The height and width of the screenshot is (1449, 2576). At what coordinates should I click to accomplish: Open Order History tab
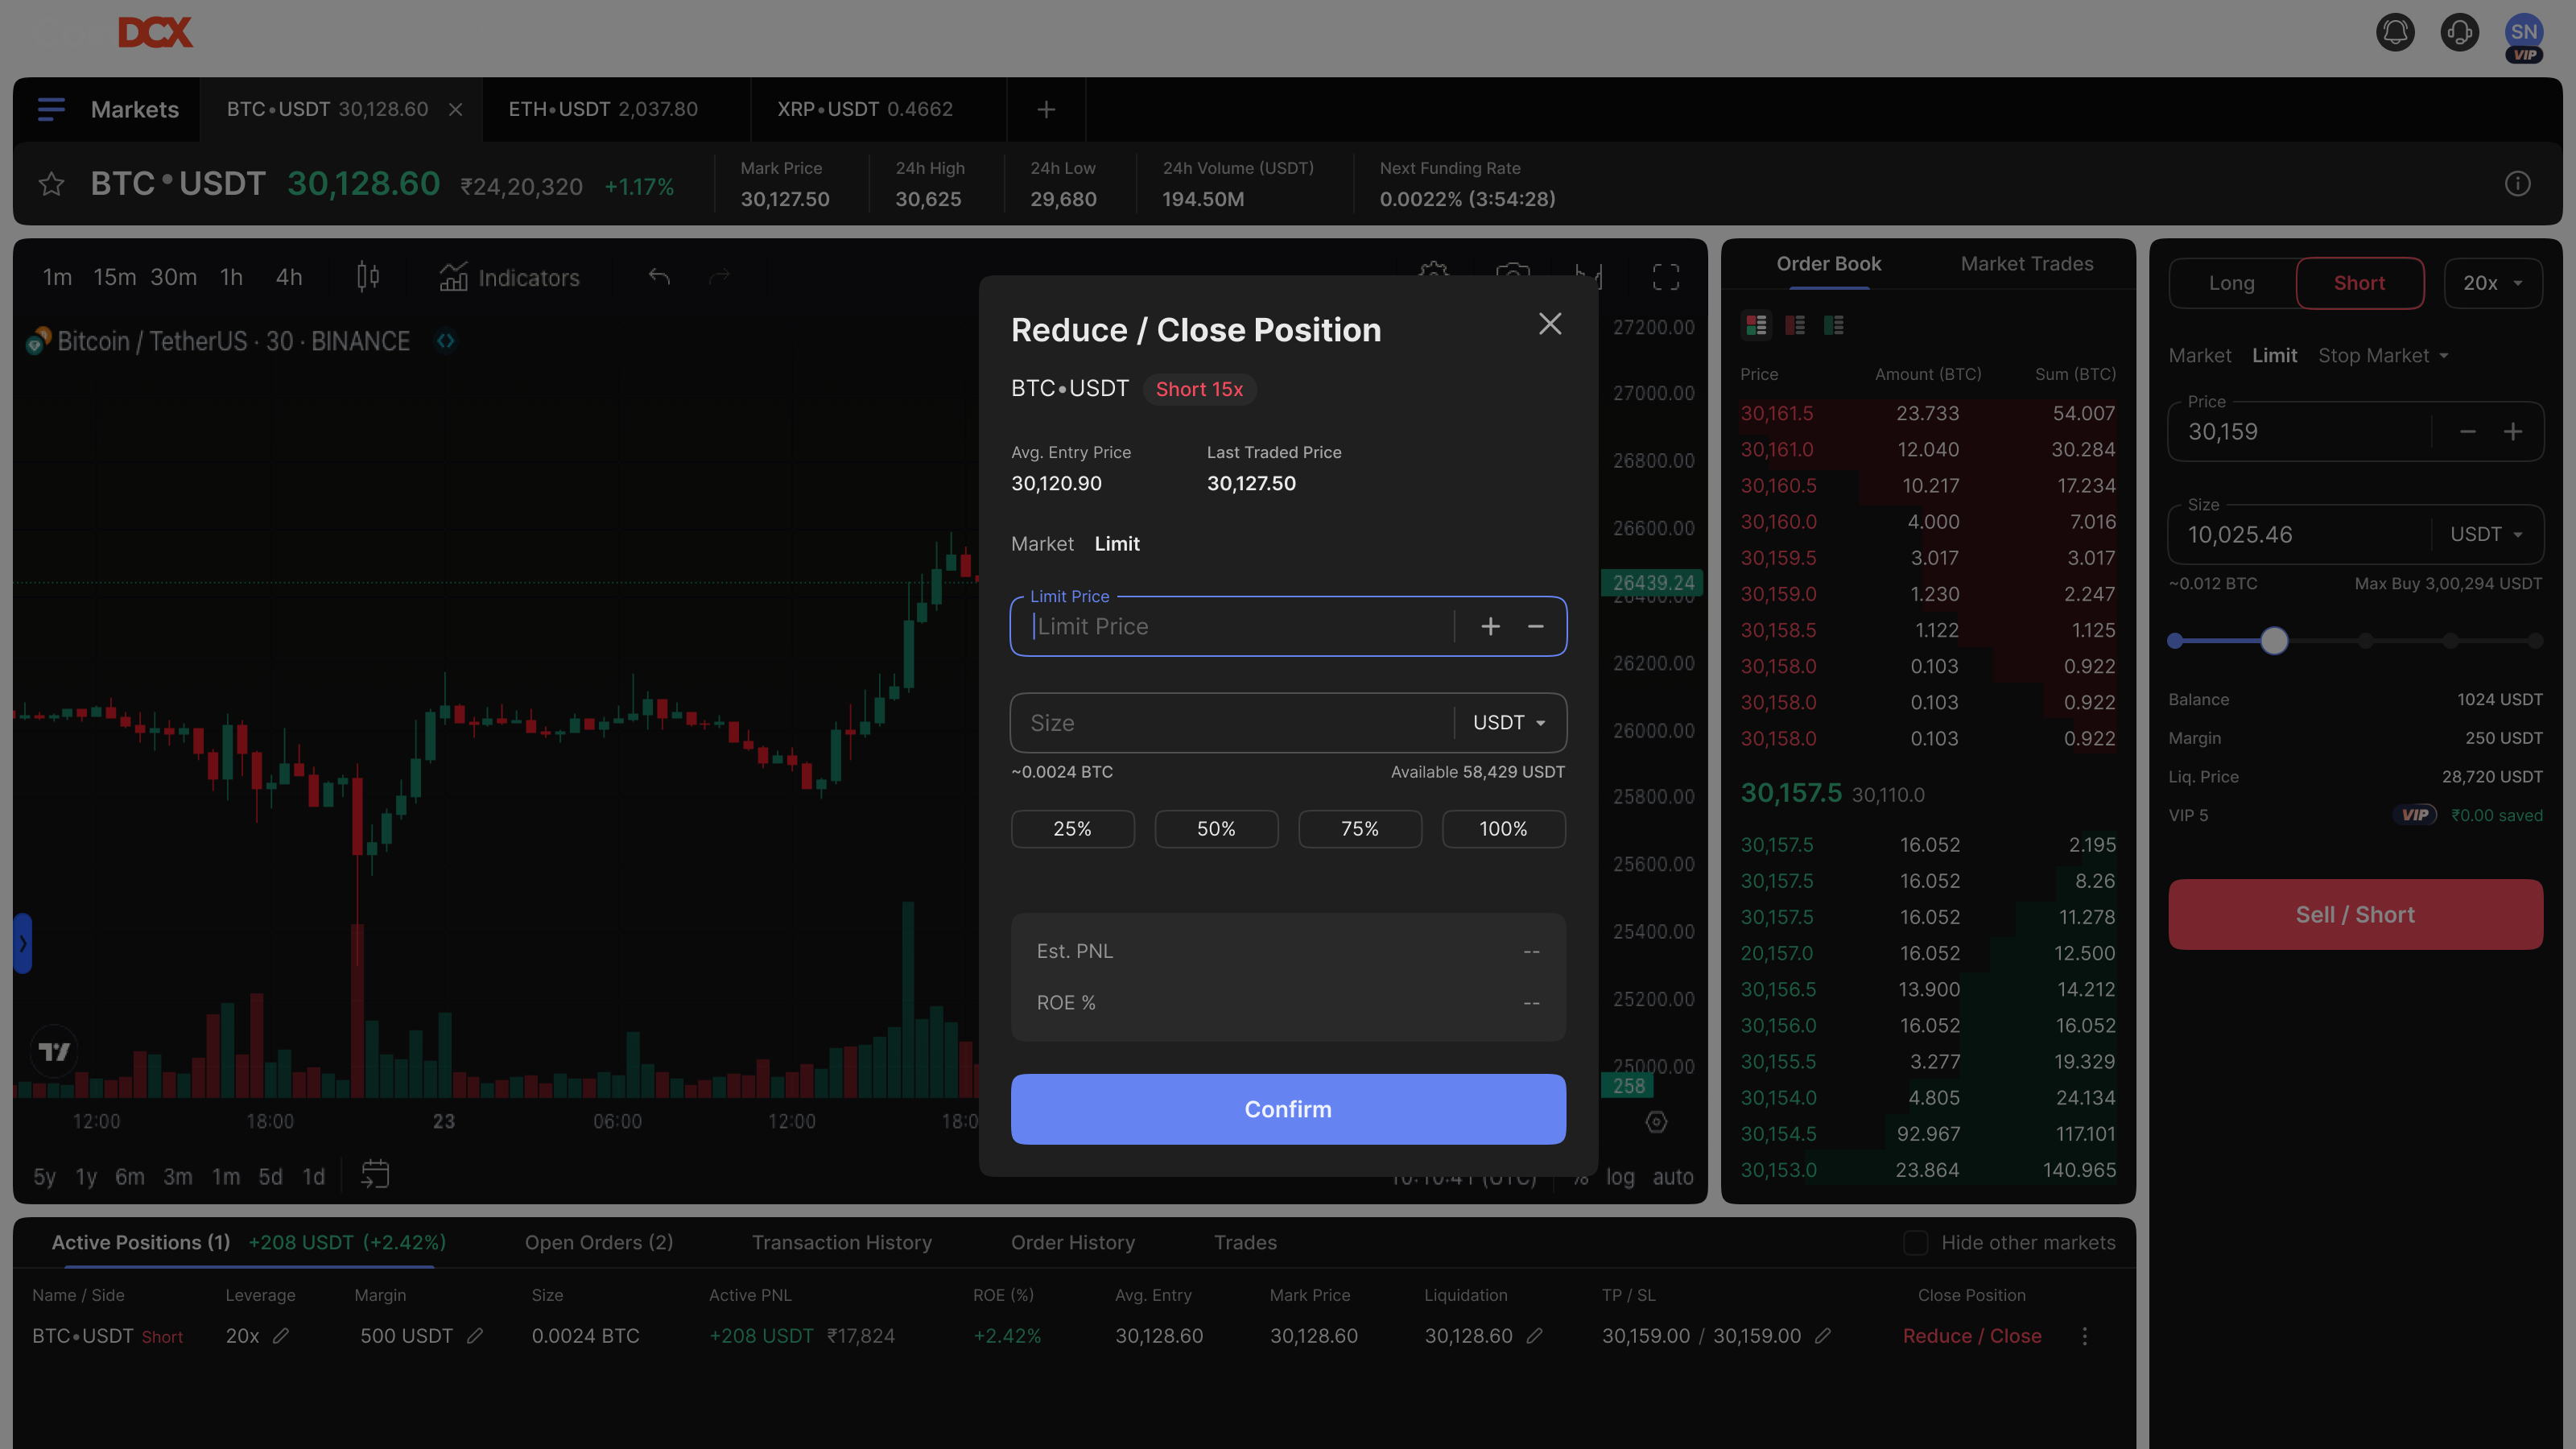click(1073, 1243)
